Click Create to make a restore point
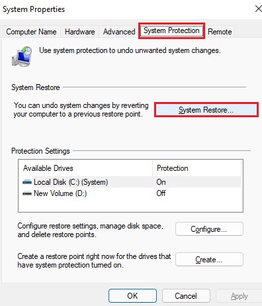This screenshot has width=262, height=306. click(x=209, y=260)
